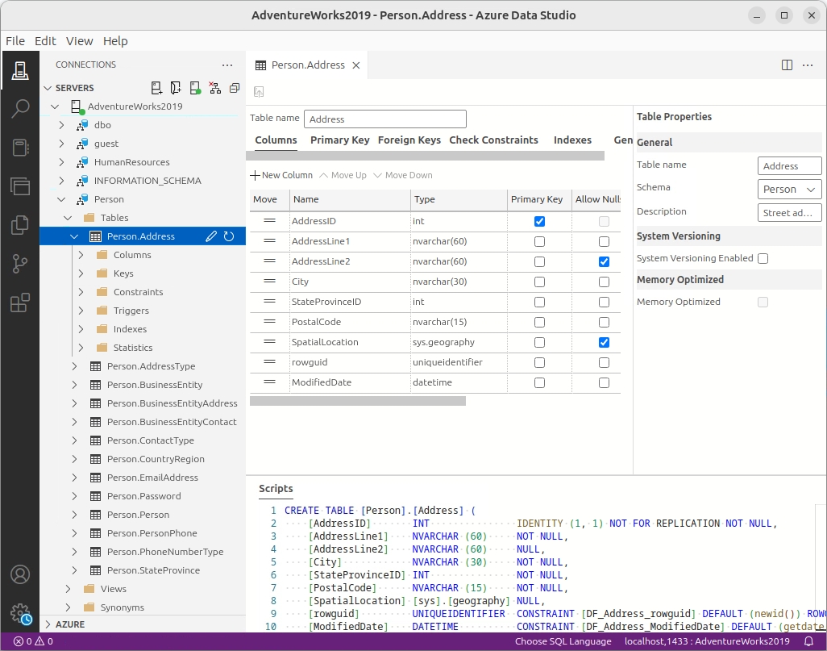Image resolution: width=827 pixels, height=651 pixels.
Task: Open the Source Control view icon
Action: (x=20, y=264)
